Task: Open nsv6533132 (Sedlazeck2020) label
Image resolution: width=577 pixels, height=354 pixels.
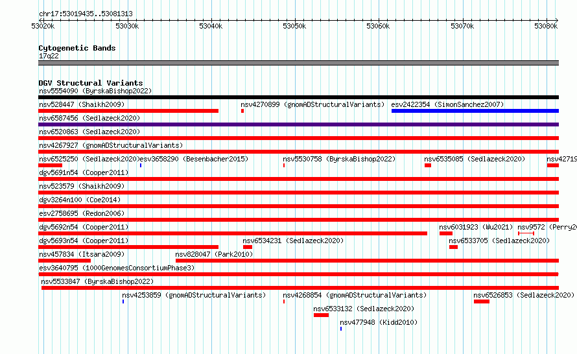Action: (364, 309)
